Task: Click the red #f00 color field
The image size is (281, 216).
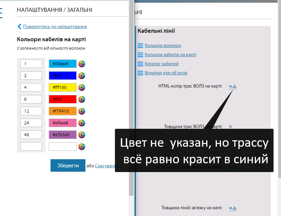Action: [63, 99]
